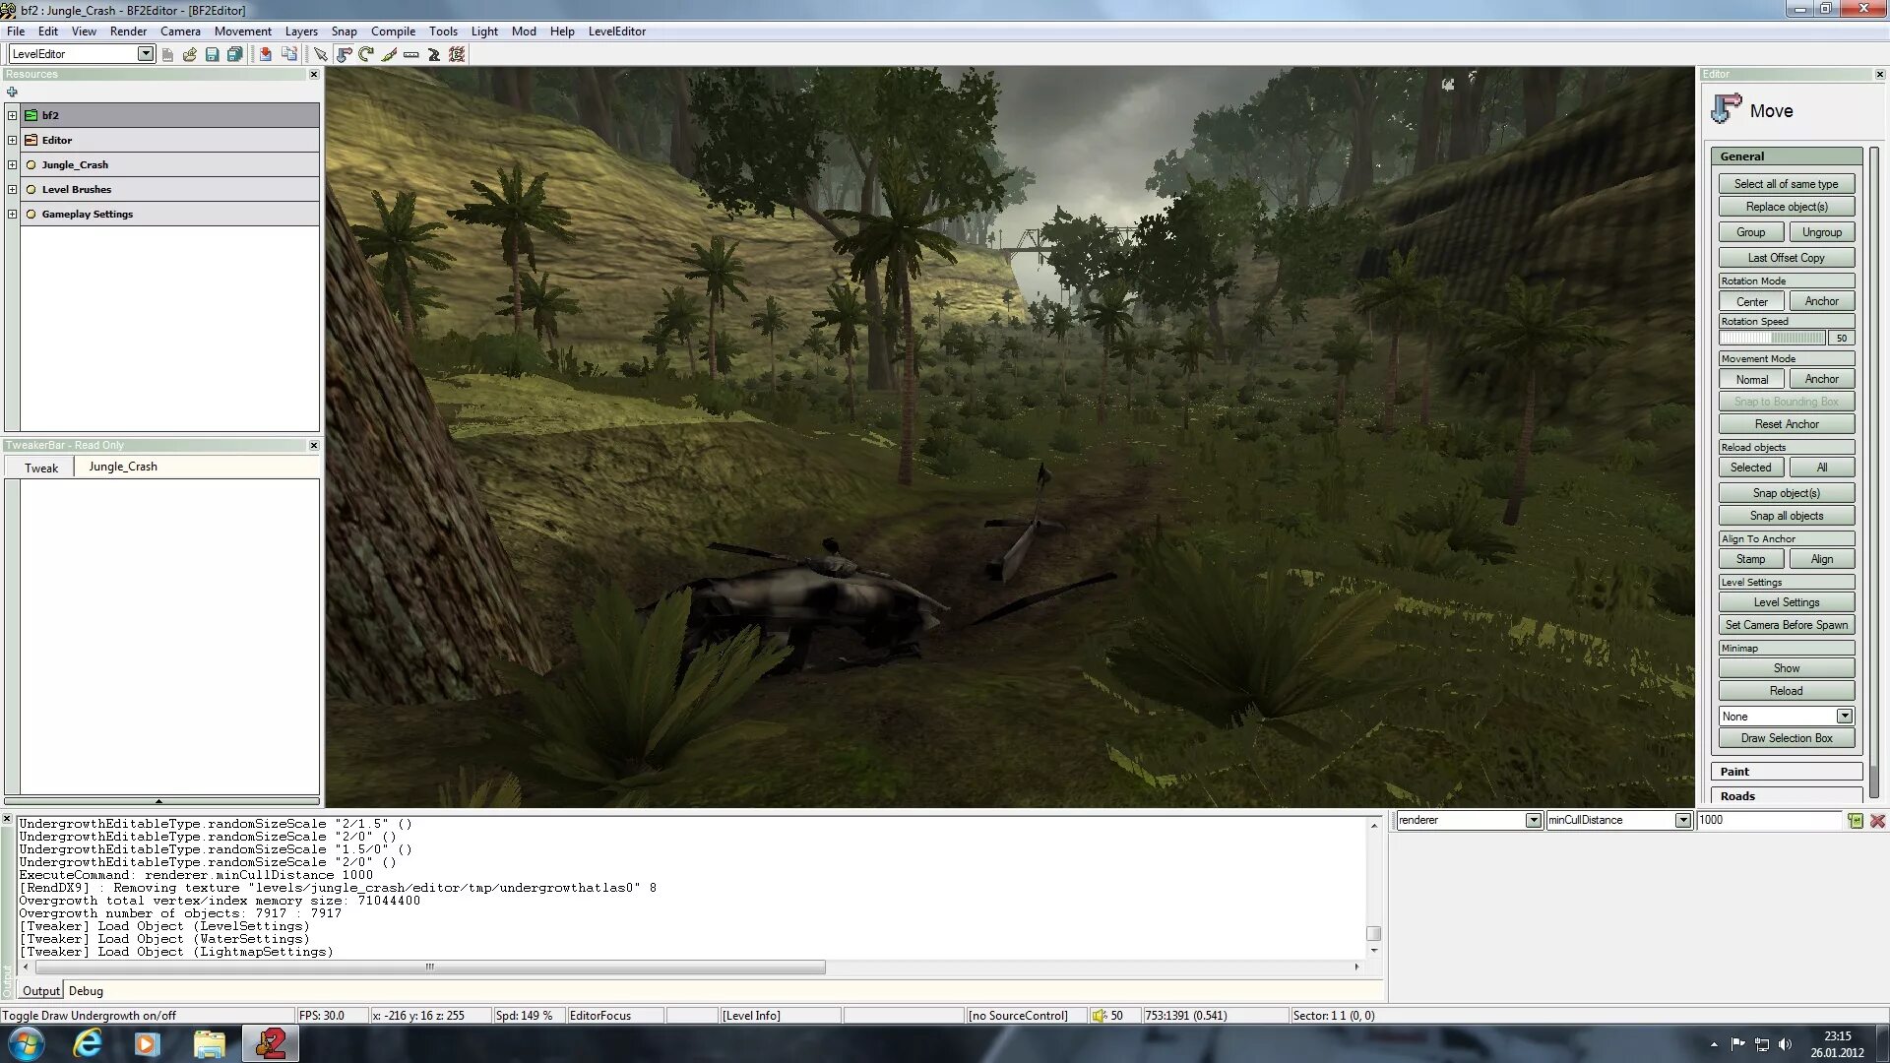Click the Open folder toolbar icon
Image resolution: width=1890 pixels, height=1063 pixels.
tap(189, 55)
